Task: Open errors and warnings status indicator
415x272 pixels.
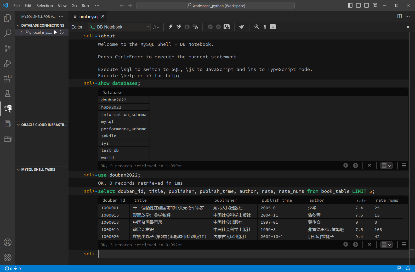Action: [x=13, y=269]
